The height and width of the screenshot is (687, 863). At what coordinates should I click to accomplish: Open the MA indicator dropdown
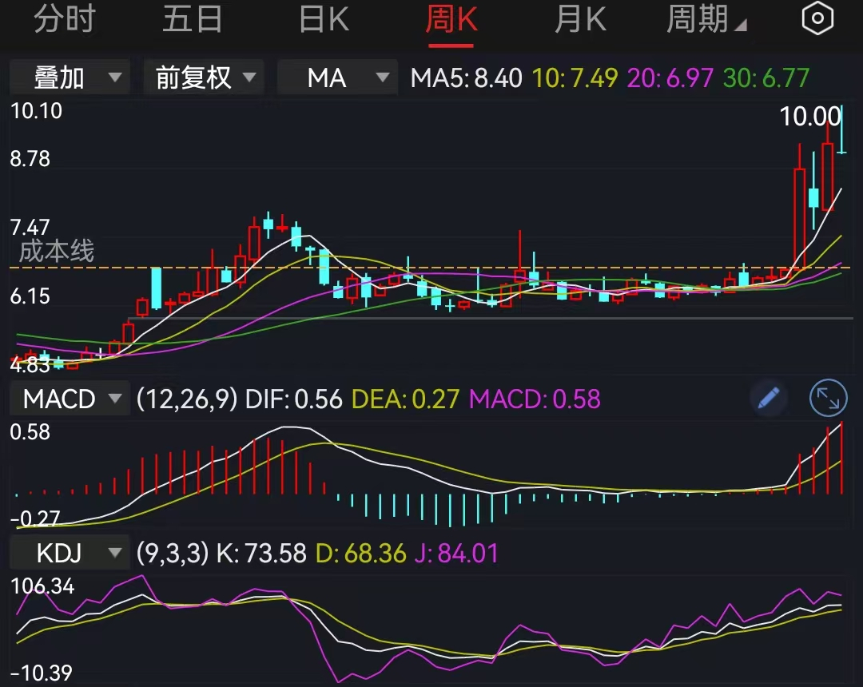(337, 77)
